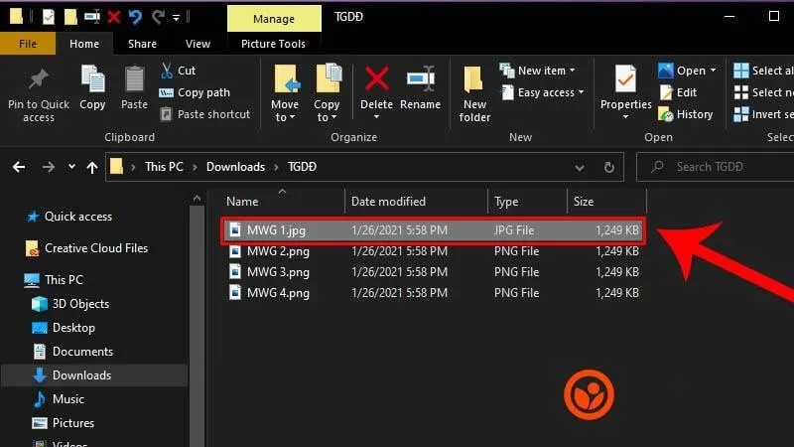The image size is (794, 447).
Task: Click the Refresh address bar icon
Action: [609, 167]
